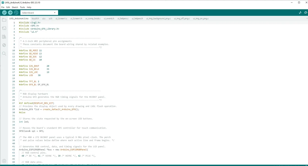Image resolution: width=308 pixels, height=166 pixels.
Task: Click the '40 /* DE */' pin line
Action: click(59, 156)
